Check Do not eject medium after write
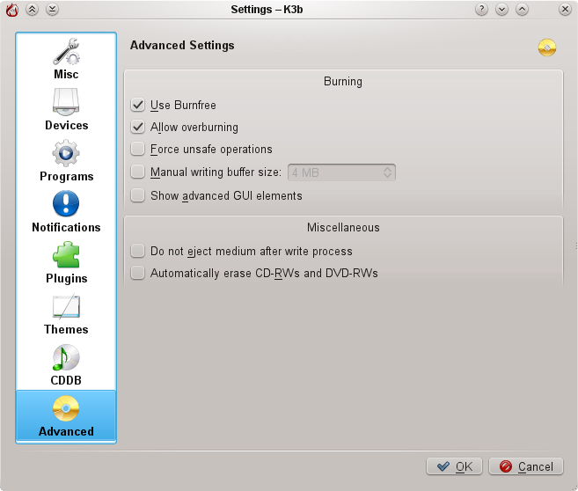Viewport: 578px width, 491px height. click(x=137, y=251)
